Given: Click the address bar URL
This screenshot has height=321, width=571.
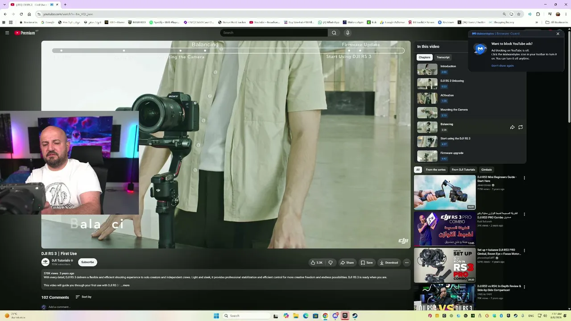Looking at the screenshot, I should (68, 14).
